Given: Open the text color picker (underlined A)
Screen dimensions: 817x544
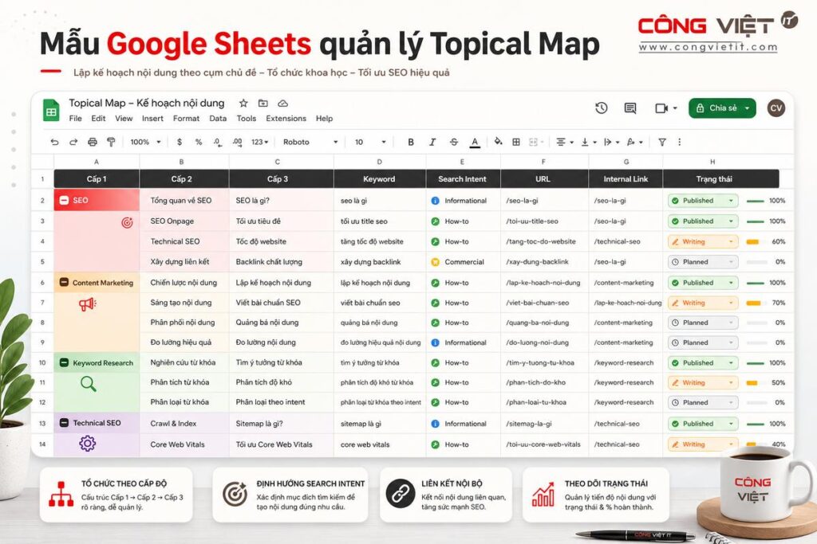Looking at the screenshot, I should tap(475, 142).
